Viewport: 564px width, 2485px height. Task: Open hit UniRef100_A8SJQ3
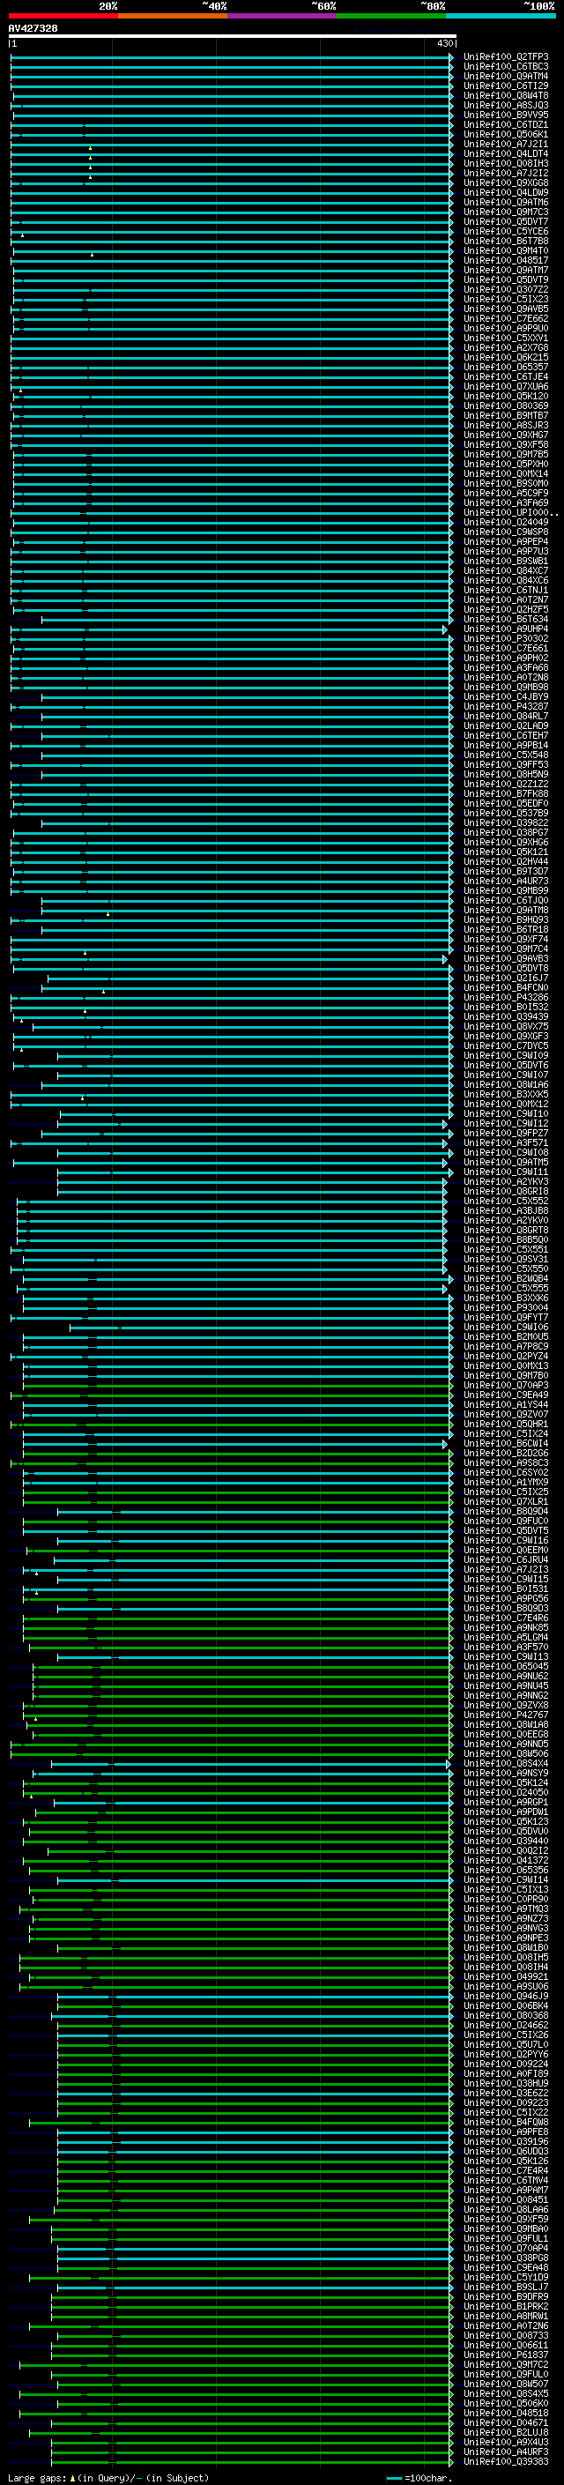pos(506,105)
